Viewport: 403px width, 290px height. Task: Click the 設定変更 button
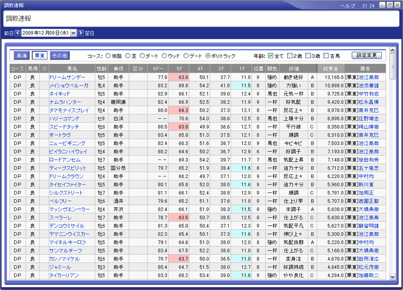[366, 55]
